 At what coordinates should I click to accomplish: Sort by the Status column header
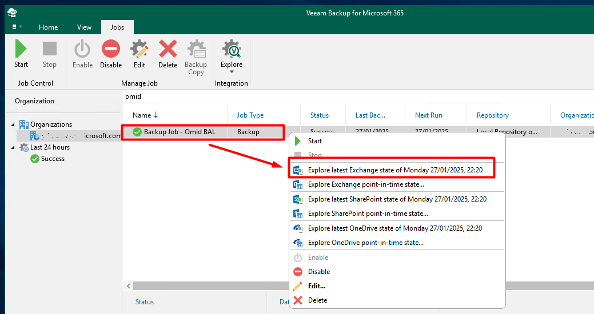[320, 115]
